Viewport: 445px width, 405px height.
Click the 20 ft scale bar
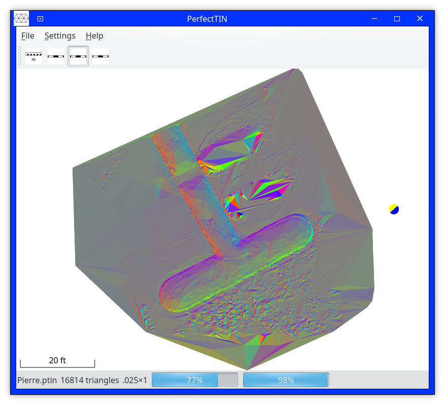[57, 361]
